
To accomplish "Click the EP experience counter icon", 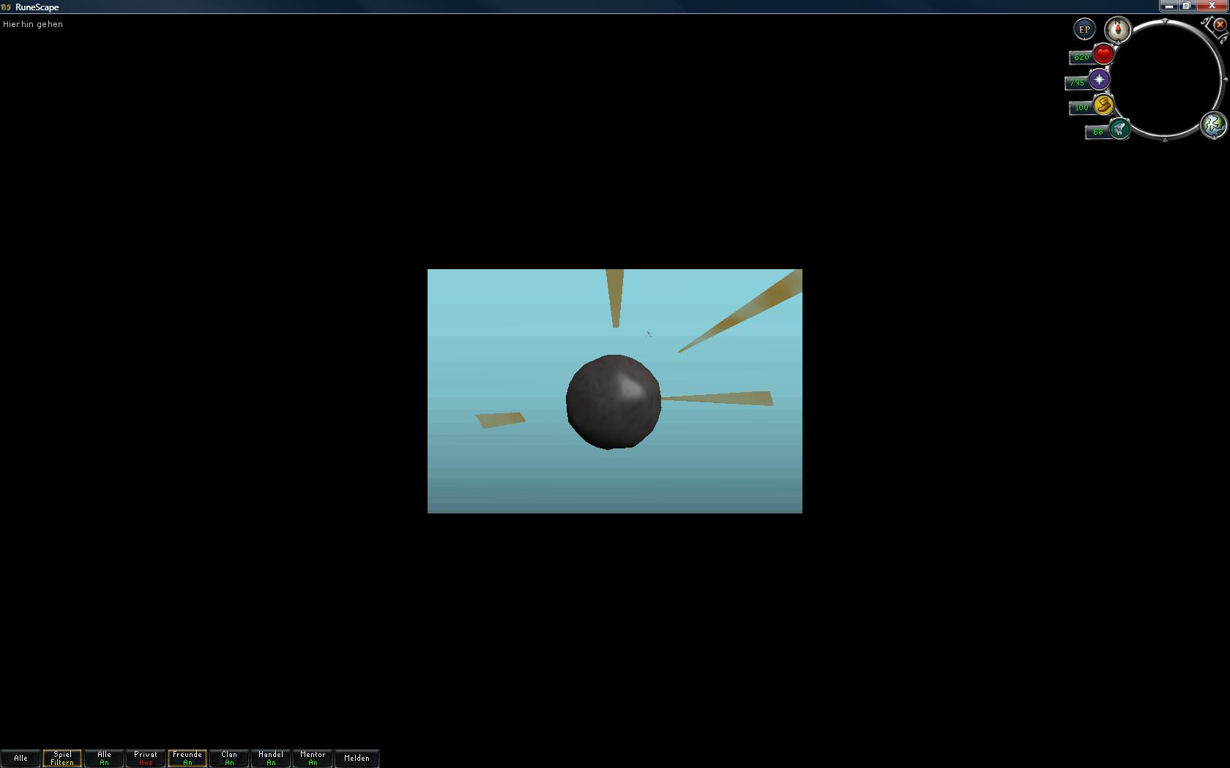I will tap(1084, 30).
